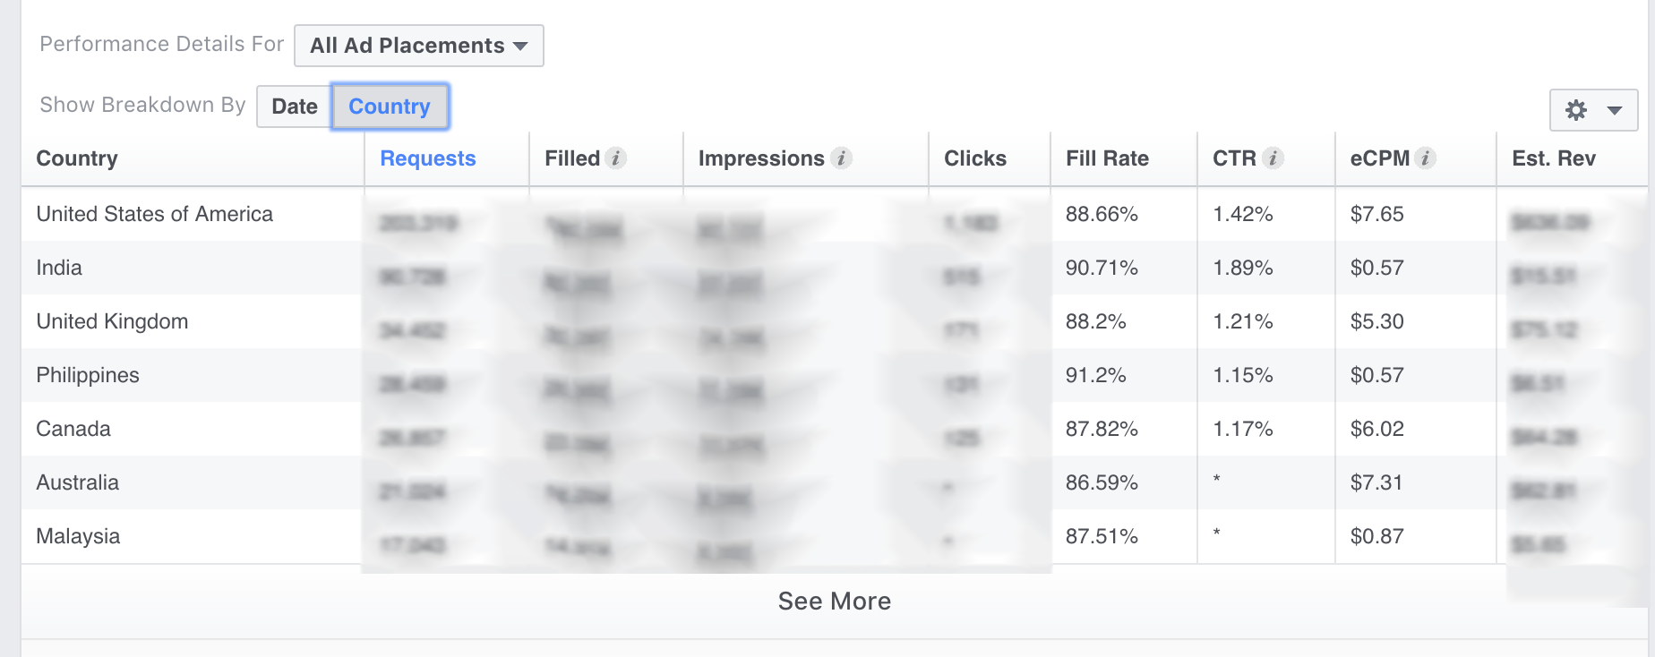
Task: Click the Est. Rev column header
Action: click(x=1554, y=158)
